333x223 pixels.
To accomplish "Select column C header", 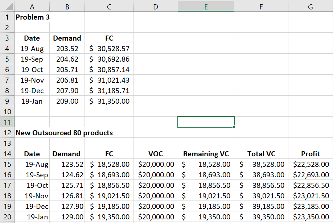I will click(109, 7).
